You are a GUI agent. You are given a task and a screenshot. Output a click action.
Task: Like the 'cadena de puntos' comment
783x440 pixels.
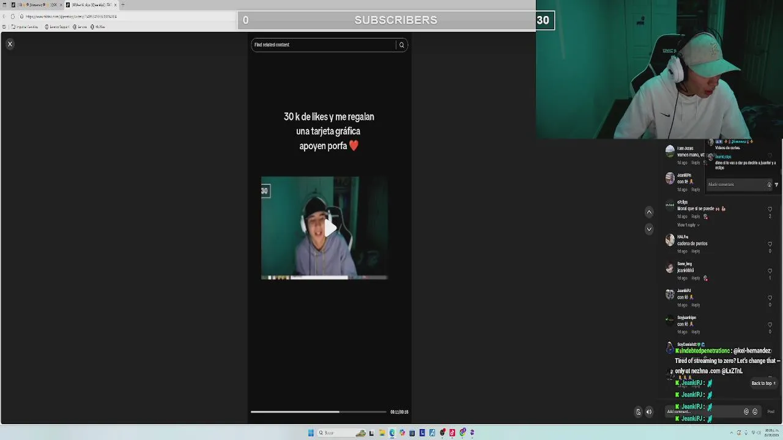click(x=770, y=244)
